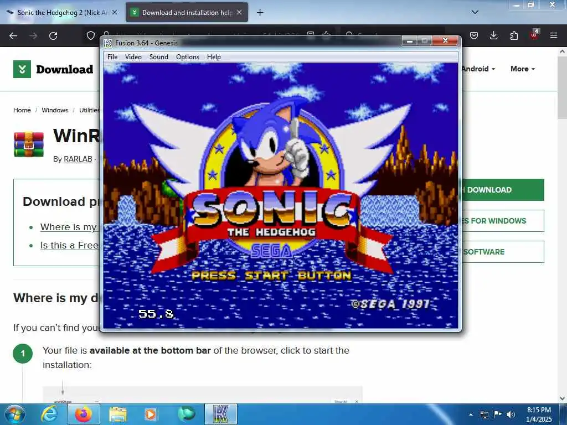Open the Windows Start menu
Image resolution: width=567 pixels, height=425 pixels.
pyautogui.click(x=15, y=414)
